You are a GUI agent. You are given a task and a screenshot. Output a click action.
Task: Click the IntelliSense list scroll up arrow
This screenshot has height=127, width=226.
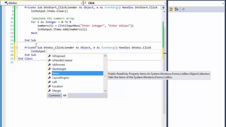[105, 56]
